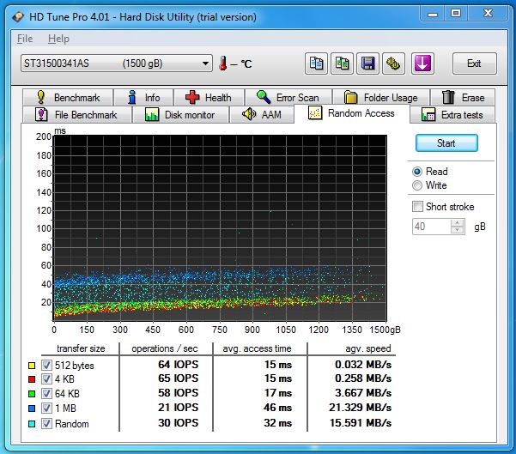The image size is (516, 454).
Task: Decrease short stroke value with down arrow
Action: coord(457,230)
